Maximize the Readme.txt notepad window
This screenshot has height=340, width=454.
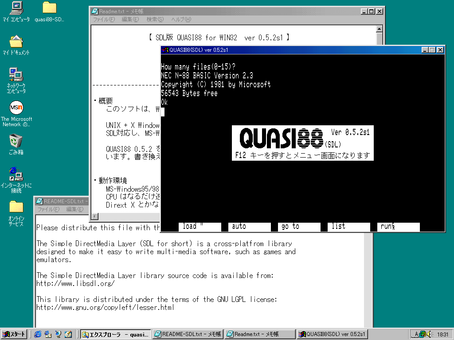coord(372,11)
